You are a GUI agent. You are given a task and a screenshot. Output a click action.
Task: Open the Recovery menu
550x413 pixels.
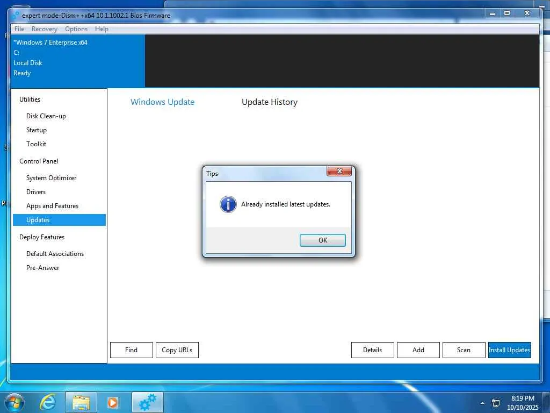pyautogui.click(x=44, y=29)
